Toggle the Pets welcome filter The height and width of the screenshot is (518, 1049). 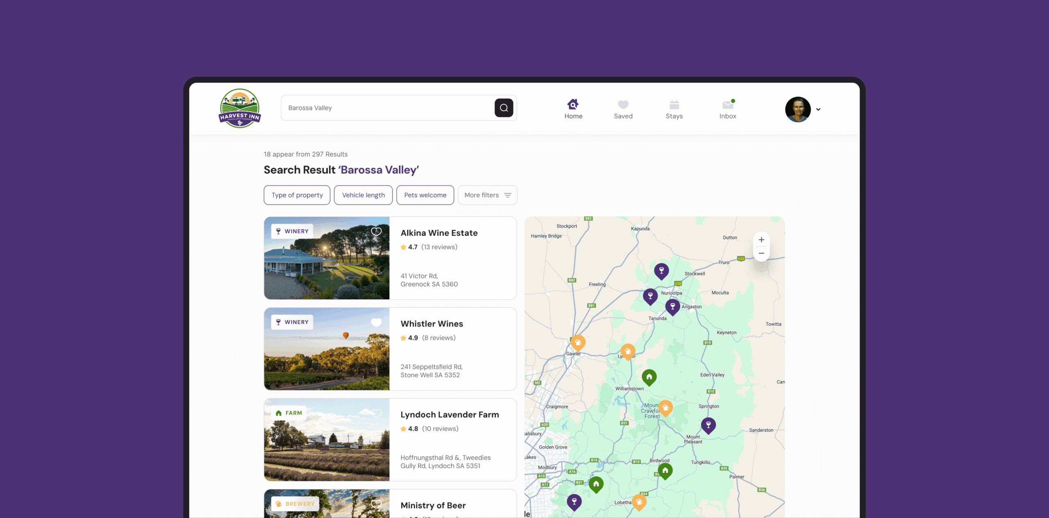pyautogui.click(x=425, y=195)
